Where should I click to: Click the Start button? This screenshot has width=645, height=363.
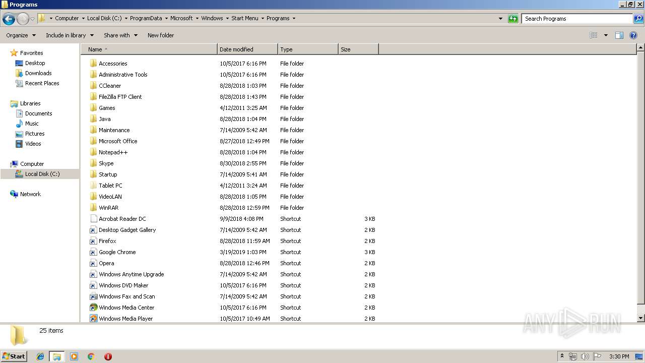[14, 356]
